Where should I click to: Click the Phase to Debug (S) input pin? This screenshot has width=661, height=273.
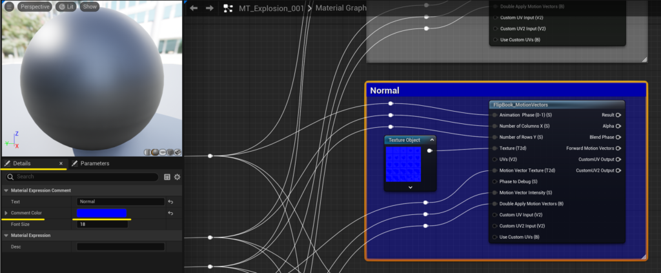tap(494, 181)
